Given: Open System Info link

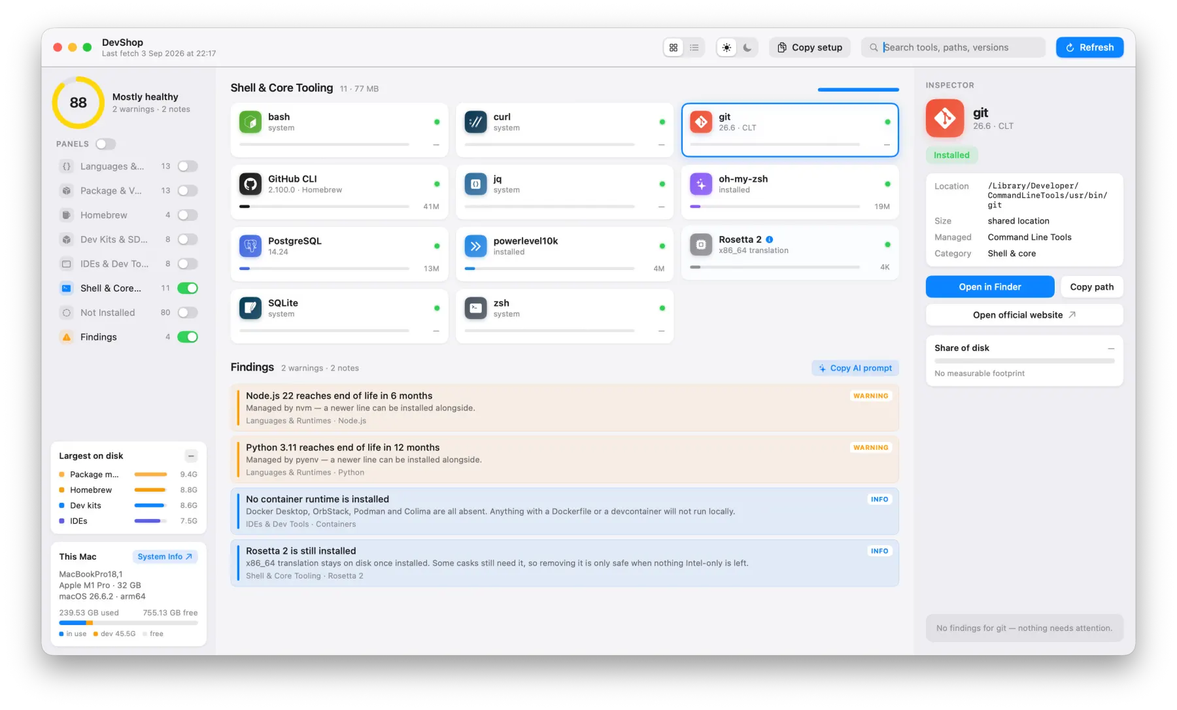Looking at the screenshot, I should [165, 556].
